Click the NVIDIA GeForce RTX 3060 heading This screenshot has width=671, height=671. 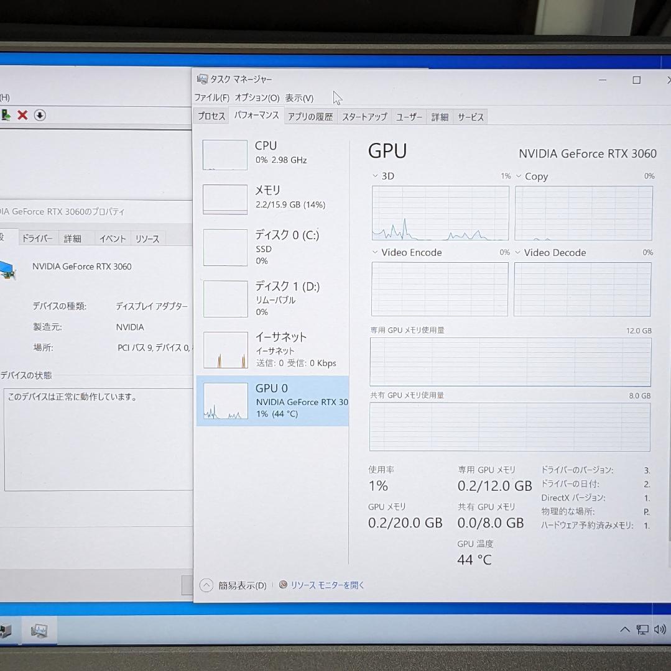588,153
